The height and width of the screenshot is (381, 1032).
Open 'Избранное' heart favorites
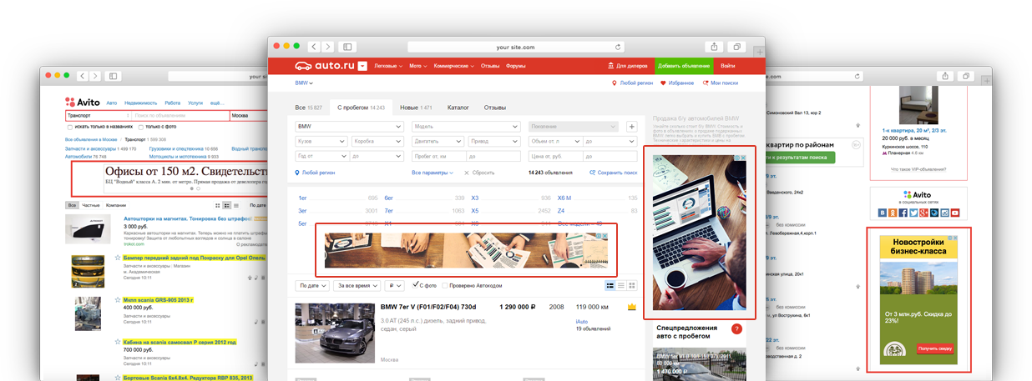point(676,83)
